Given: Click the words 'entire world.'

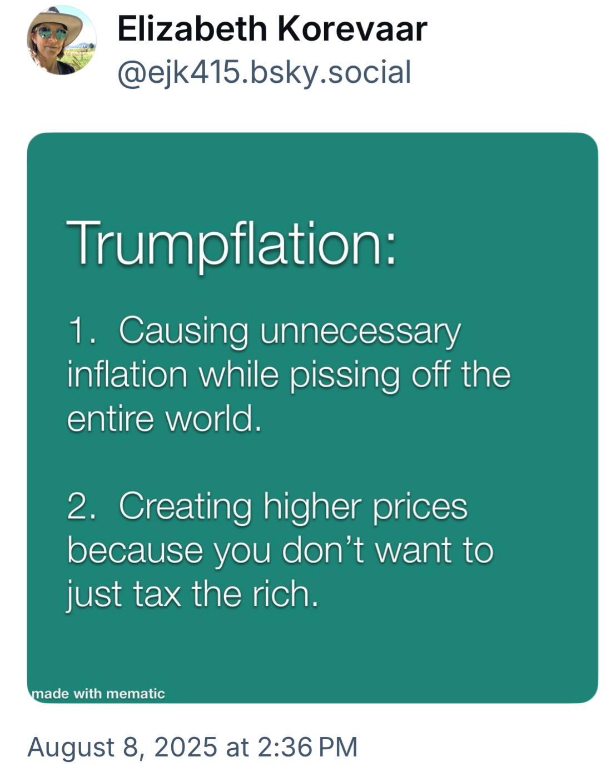Looking at the screenshot, I should click(x=165, y=419).
